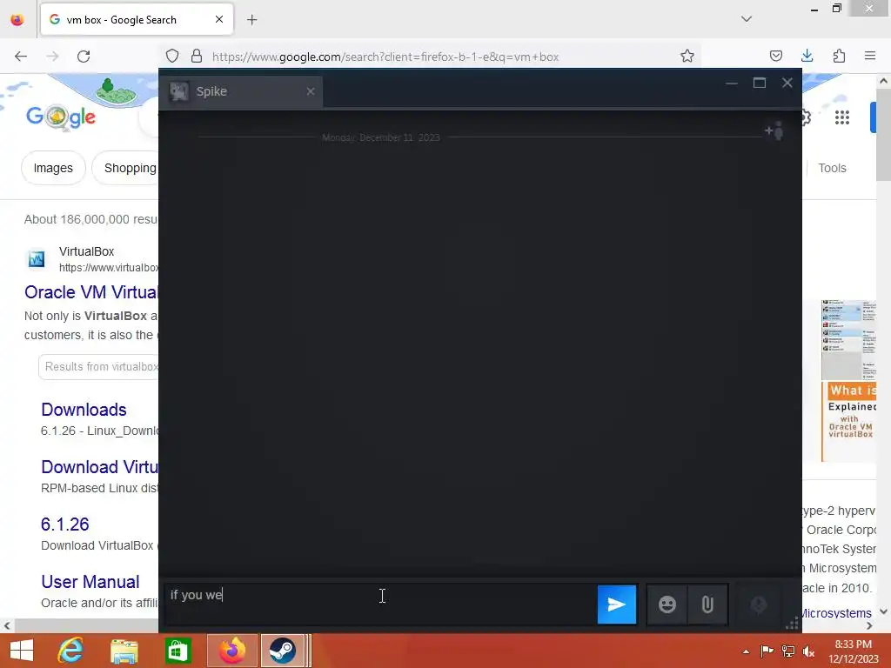
Task: Click horizontal scrollbar left arrow
Action: pyautogui.click(x=6, y=626)
